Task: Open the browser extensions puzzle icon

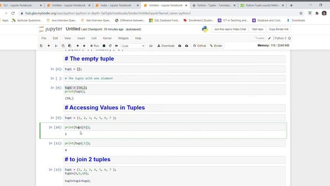Action: pos(317,13)
